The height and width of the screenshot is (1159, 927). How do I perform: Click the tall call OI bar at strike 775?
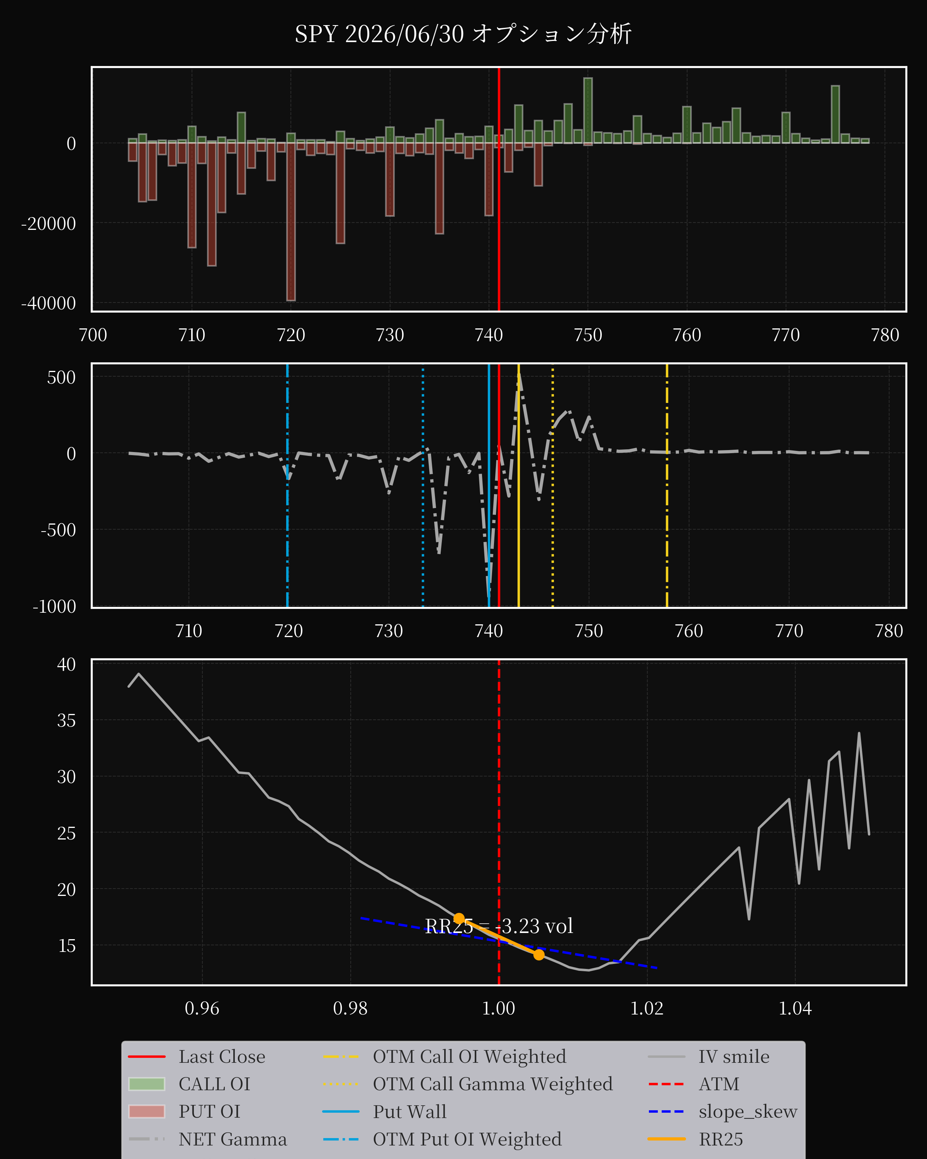coord(835,114)
